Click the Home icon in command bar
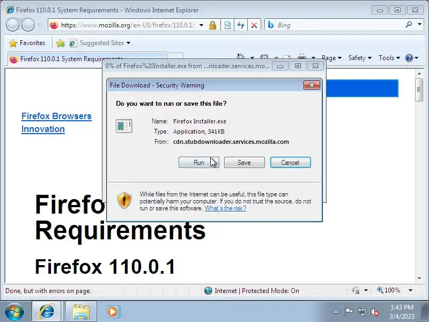Image resolution: width=429 pixels, height=322 pixels. [x=241, y=56]
